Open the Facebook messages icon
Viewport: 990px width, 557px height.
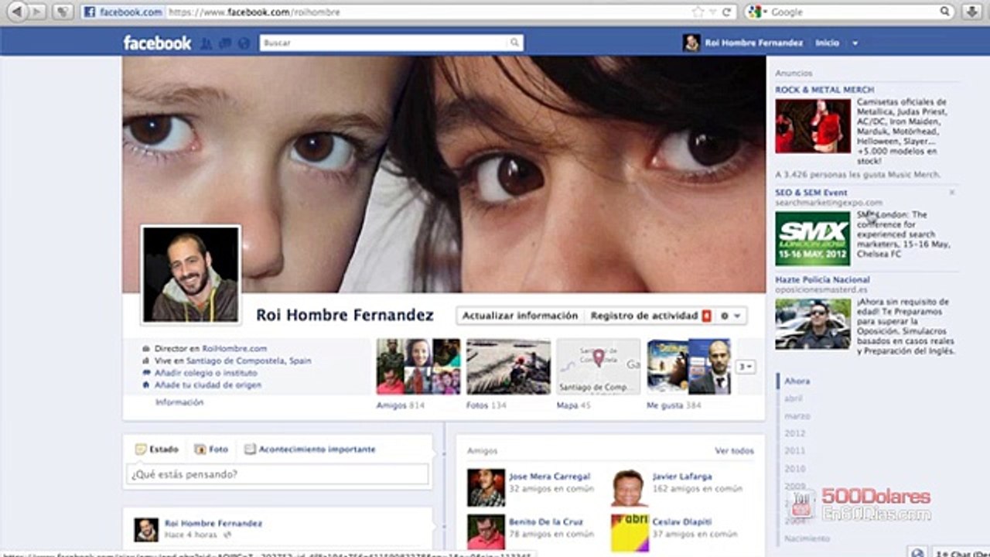[x=225, y=43]
